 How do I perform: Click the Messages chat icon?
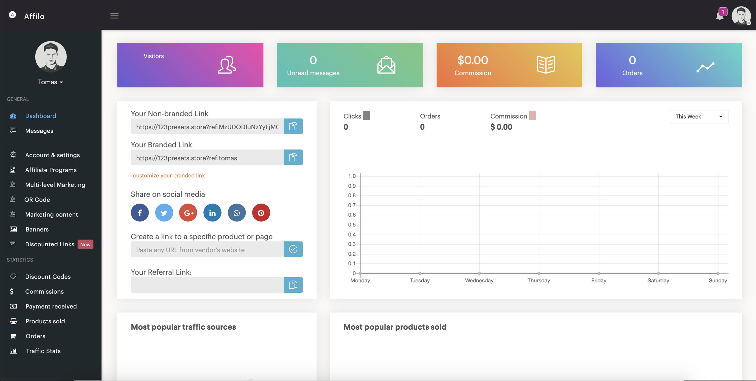click(13, 130)
